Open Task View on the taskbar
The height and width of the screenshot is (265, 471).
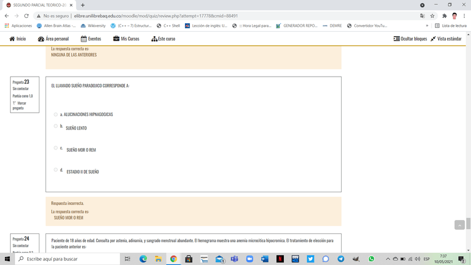tap(127, 259)
